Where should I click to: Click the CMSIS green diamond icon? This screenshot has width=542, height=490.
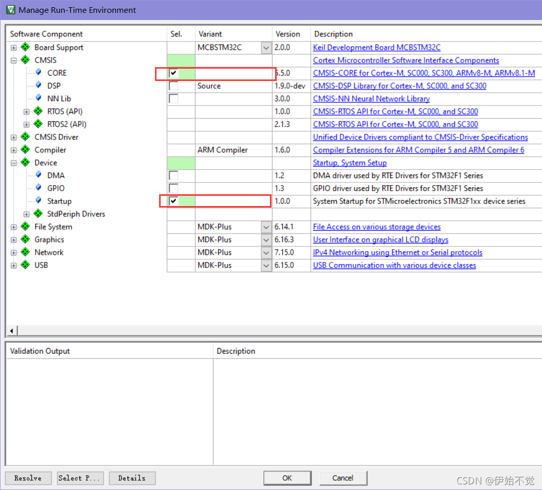[x=25, y=59]
